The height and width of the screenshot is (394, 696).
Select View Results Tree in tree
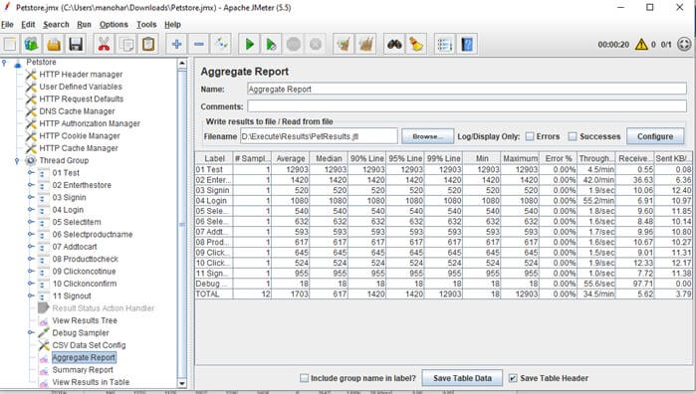[85, 320]
